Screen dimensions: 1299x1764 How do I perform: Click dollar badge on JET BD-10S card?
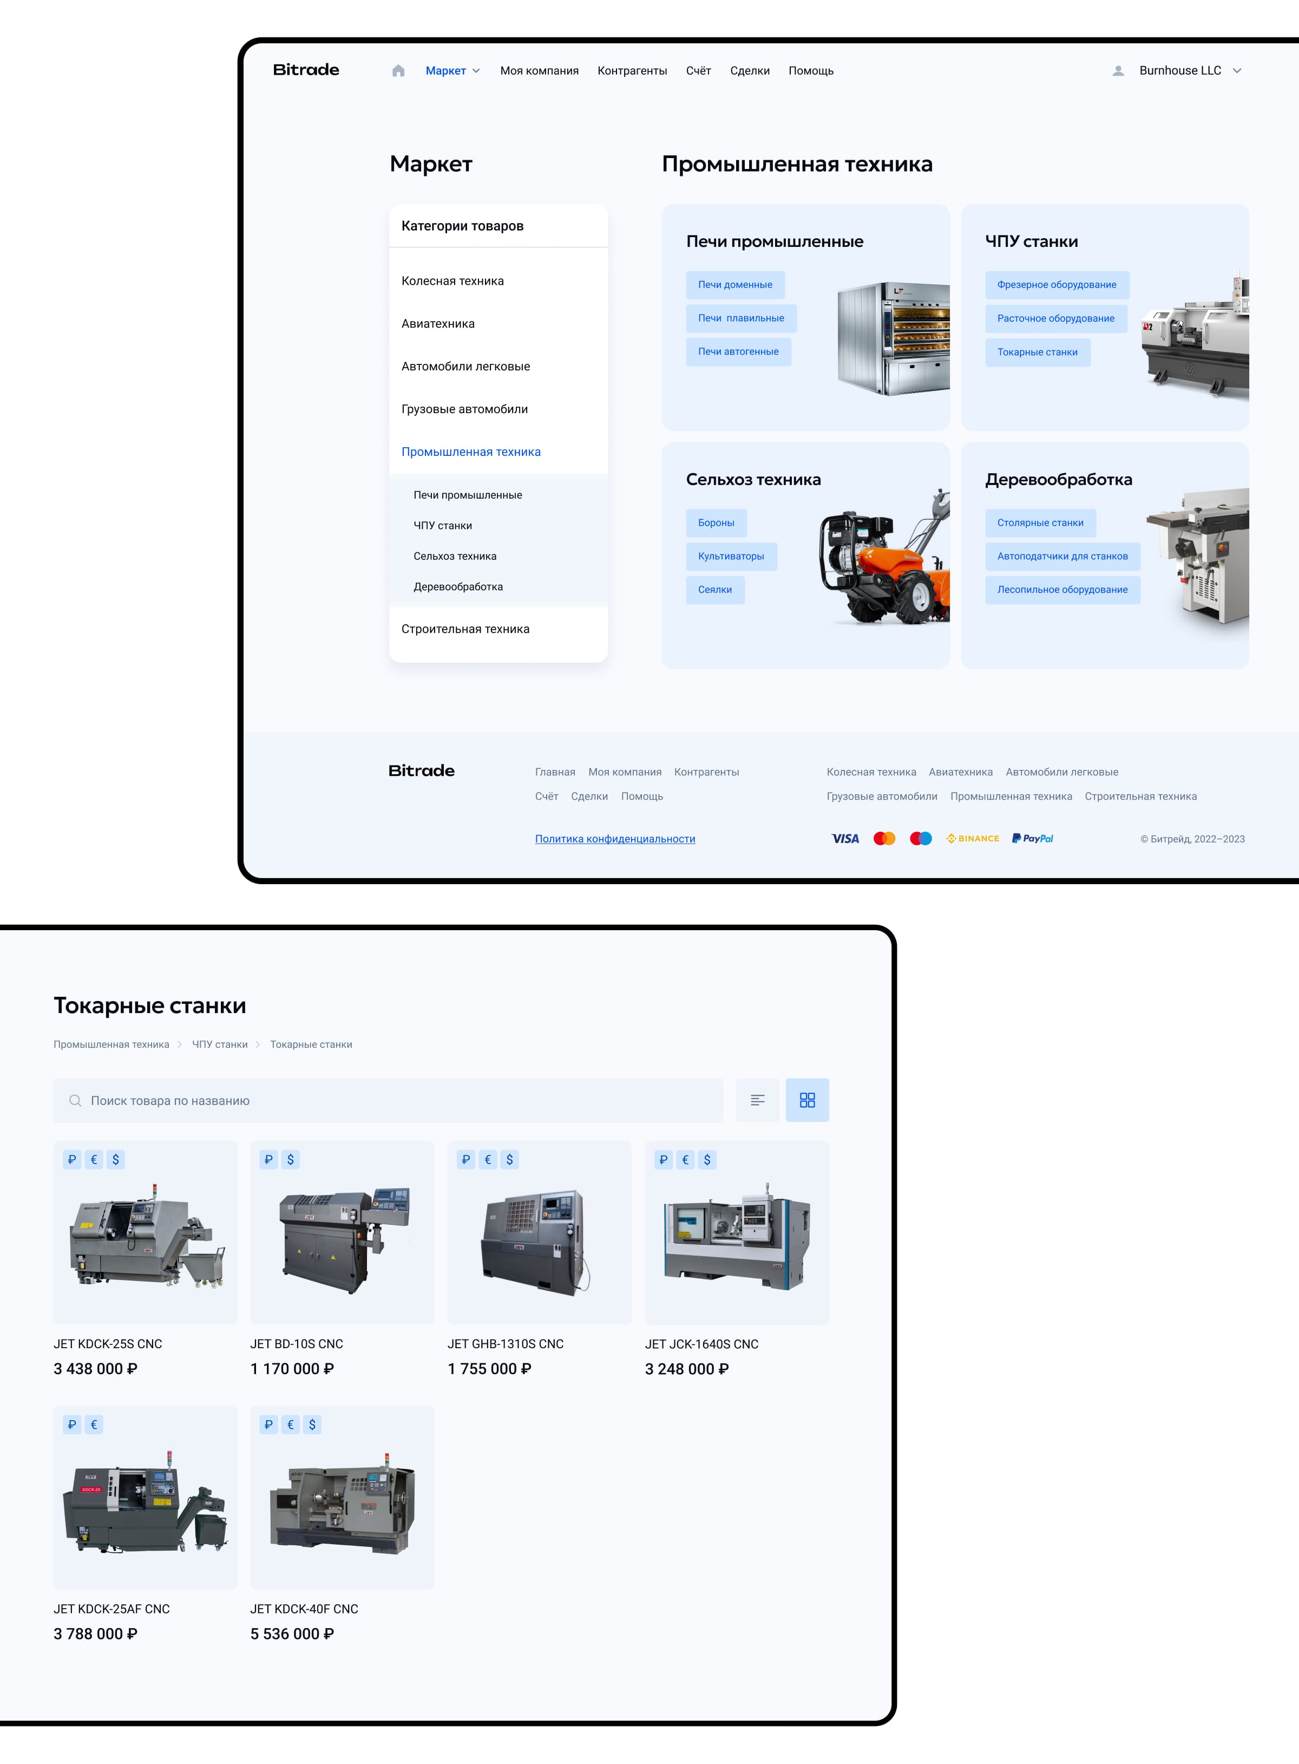(x=290, y=1159)
